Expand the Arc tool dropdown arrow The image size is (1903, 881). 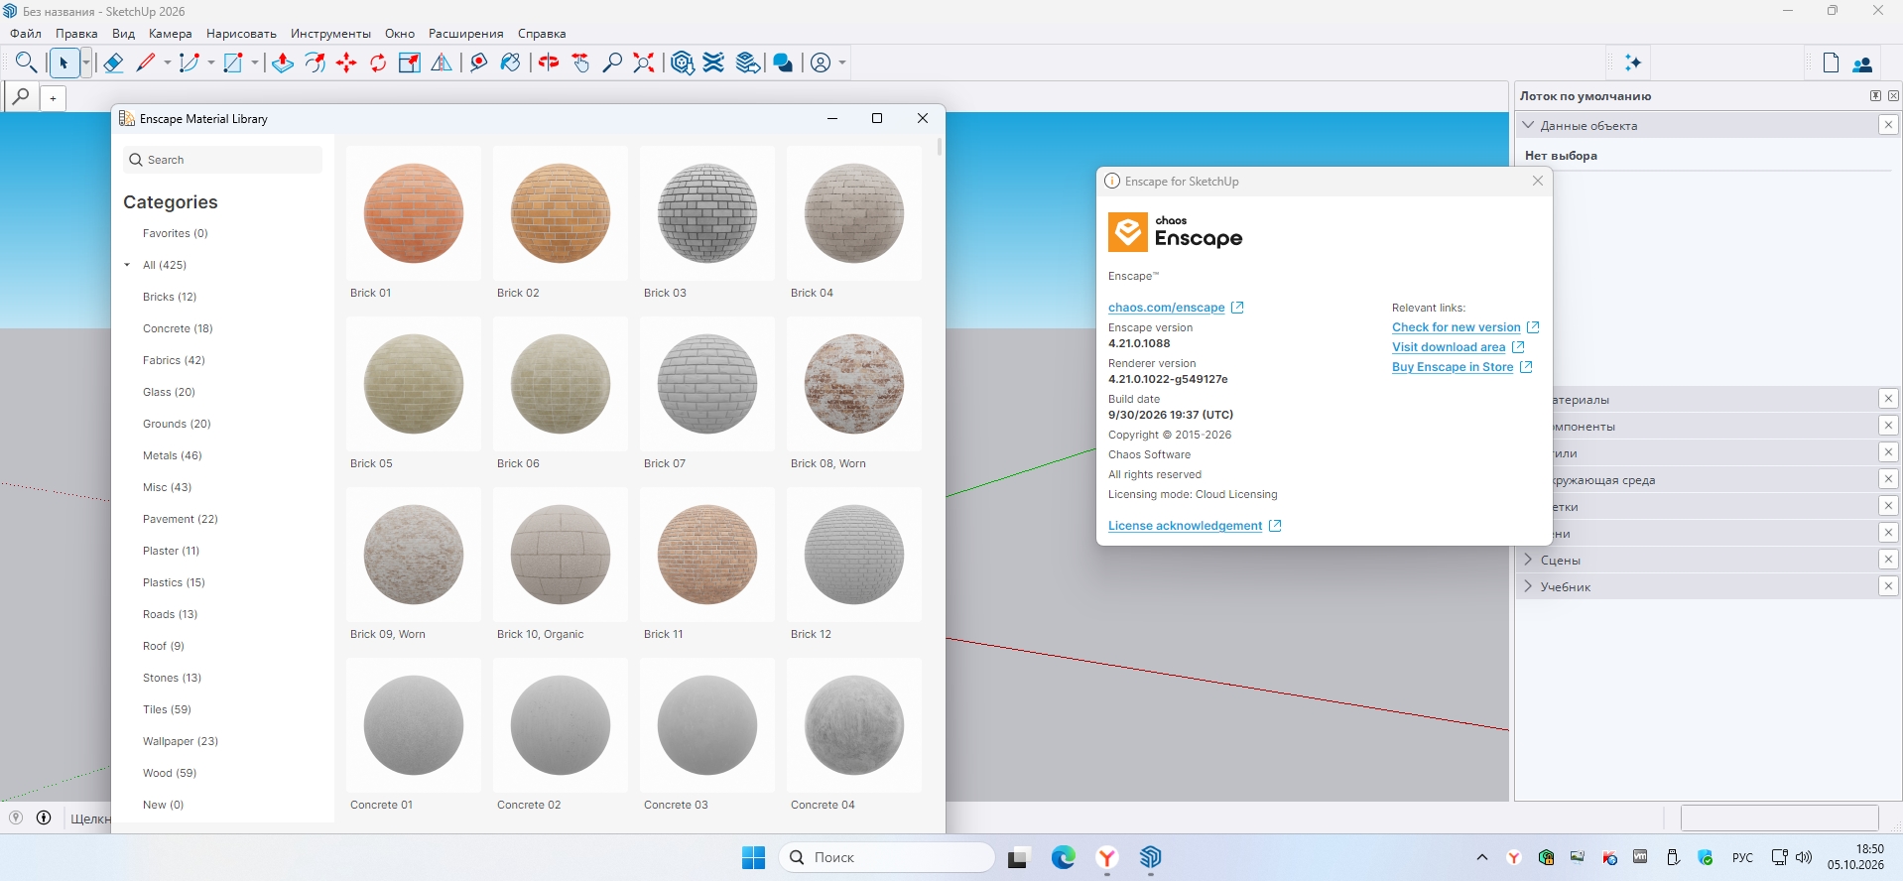pyautogui.click(x=210, y=63)
